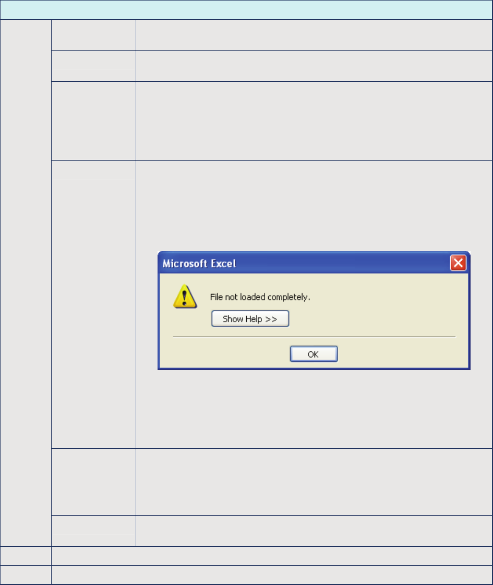
Task: Click the second-to-last full-width table row
Action: click(x=272, y=556)
